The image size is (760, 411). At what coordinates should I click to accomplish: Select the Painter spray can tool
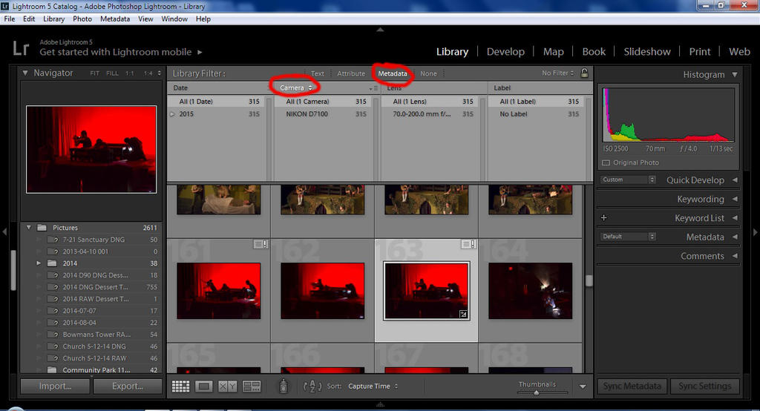click(x=283, y=386)
